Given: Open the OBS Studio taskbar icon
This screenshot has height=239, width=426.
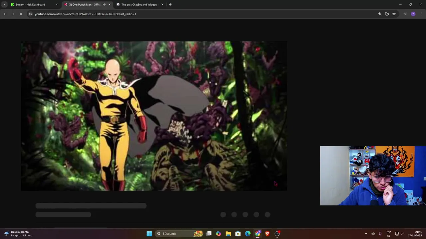Looking at the screenshot, I should point(277,234).
